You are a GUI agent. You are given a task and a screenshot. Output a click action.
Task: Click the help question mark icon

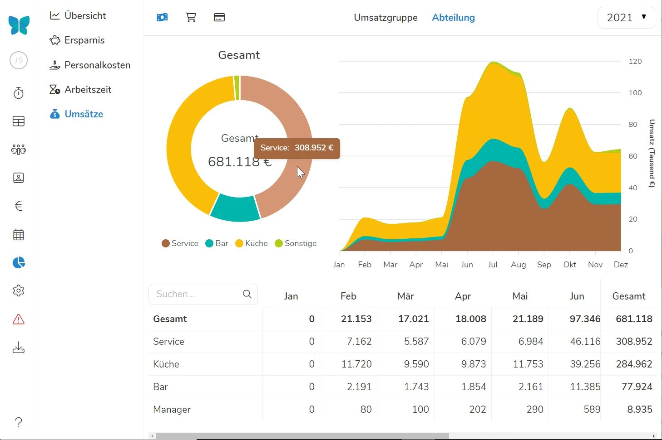(19, 422)
